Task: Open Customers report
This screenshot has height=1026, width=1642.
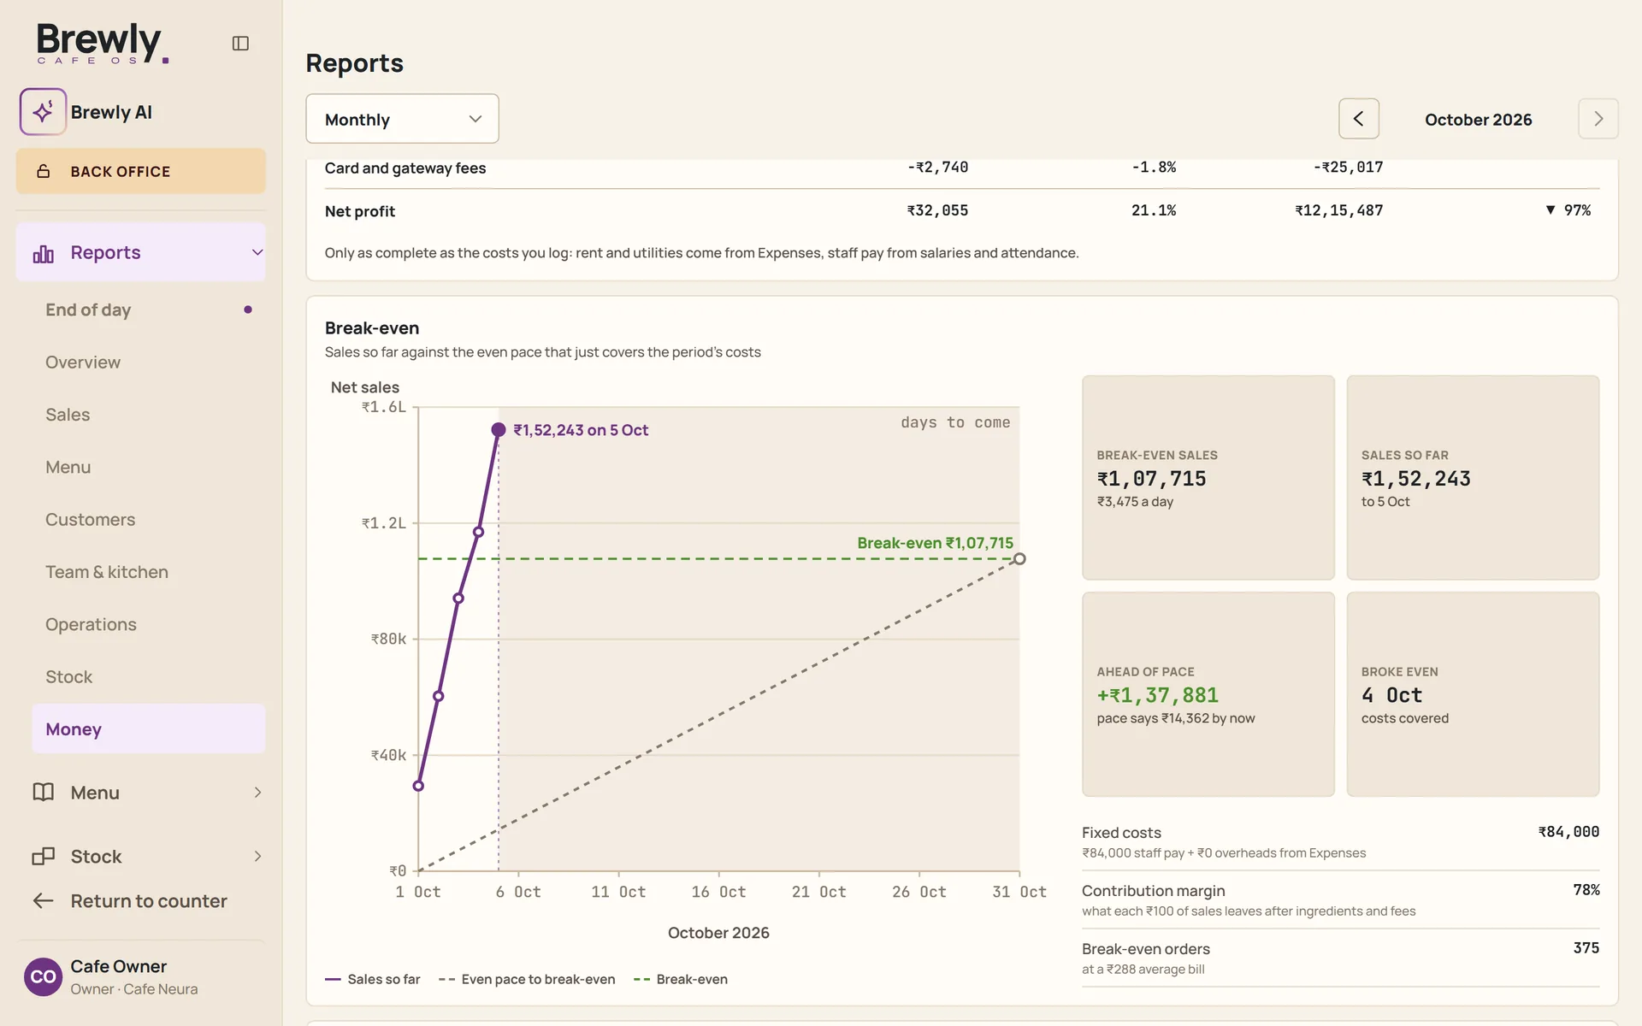Action: [149, 519]
